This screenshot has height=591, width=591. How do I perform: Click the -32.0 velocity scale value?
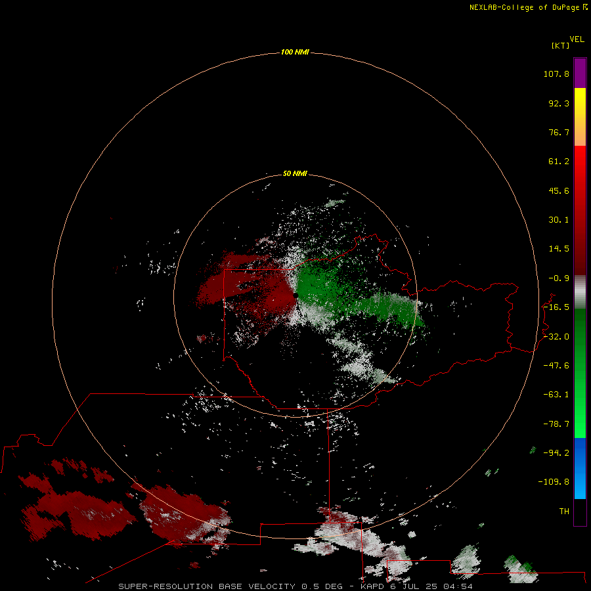pyautogui.click(x=556, y=337)
